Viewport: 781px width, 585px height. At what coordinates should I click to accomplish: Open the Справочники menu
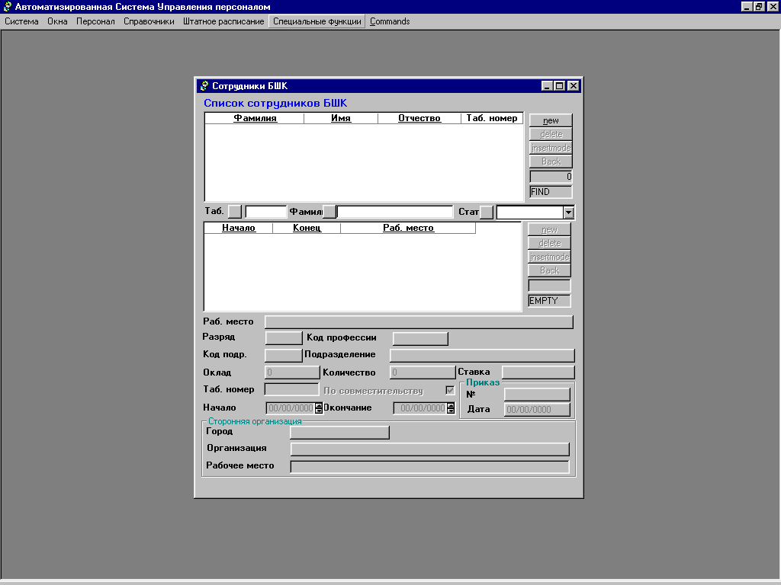pos(149,21)
